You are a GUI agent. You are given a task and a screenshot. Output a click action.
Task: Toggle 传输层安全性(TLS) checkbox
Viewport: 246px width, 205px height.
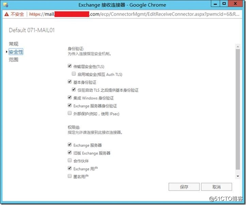tap(70, 66)
